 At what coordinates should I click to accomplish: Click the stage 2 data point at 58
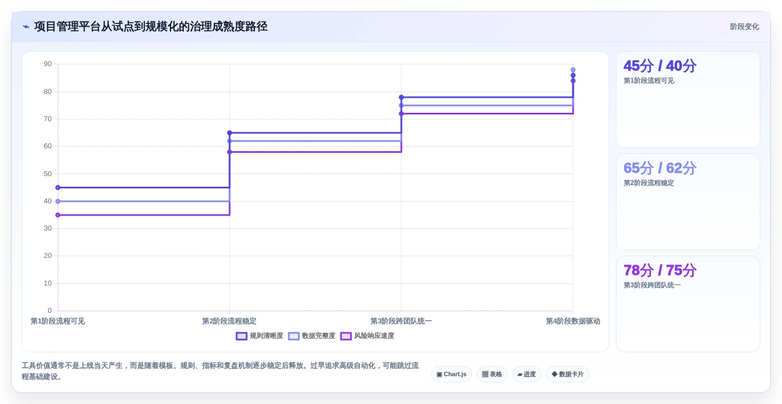coord(229,152)
